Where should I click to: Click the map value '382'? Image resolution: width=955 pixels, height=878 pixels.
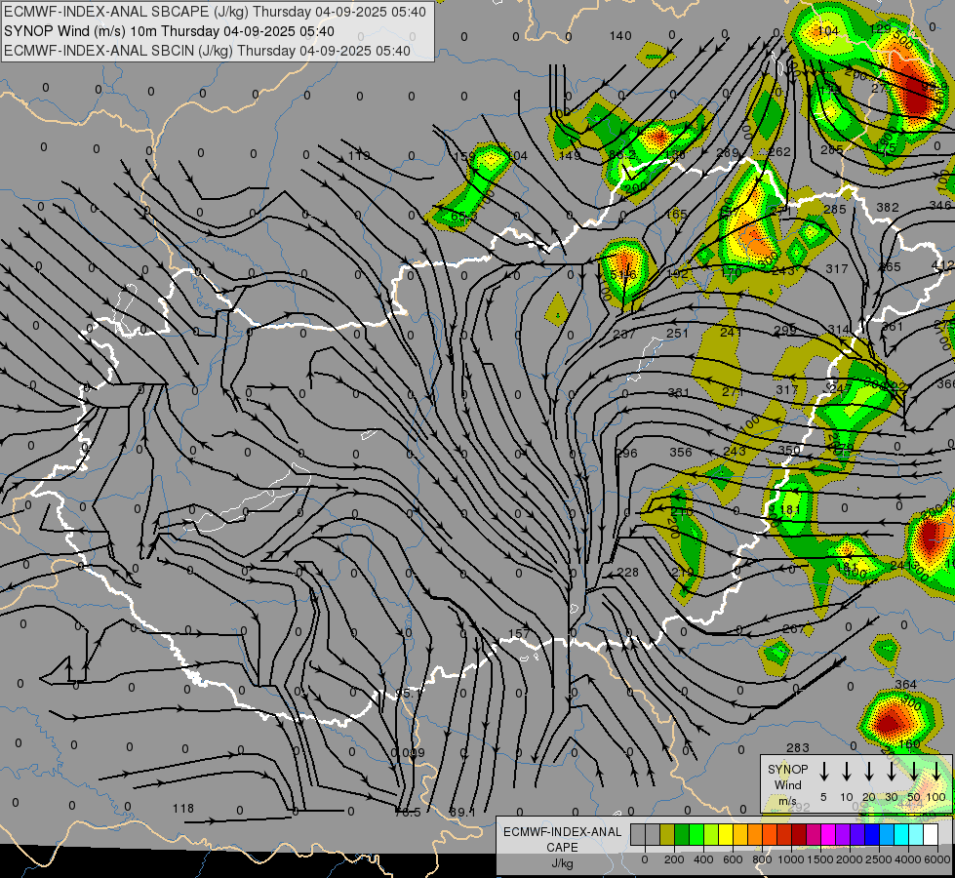tap(888, 207)
